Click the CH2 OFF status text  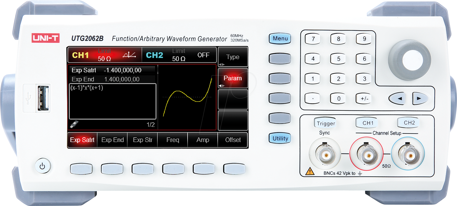click(203, 55)
